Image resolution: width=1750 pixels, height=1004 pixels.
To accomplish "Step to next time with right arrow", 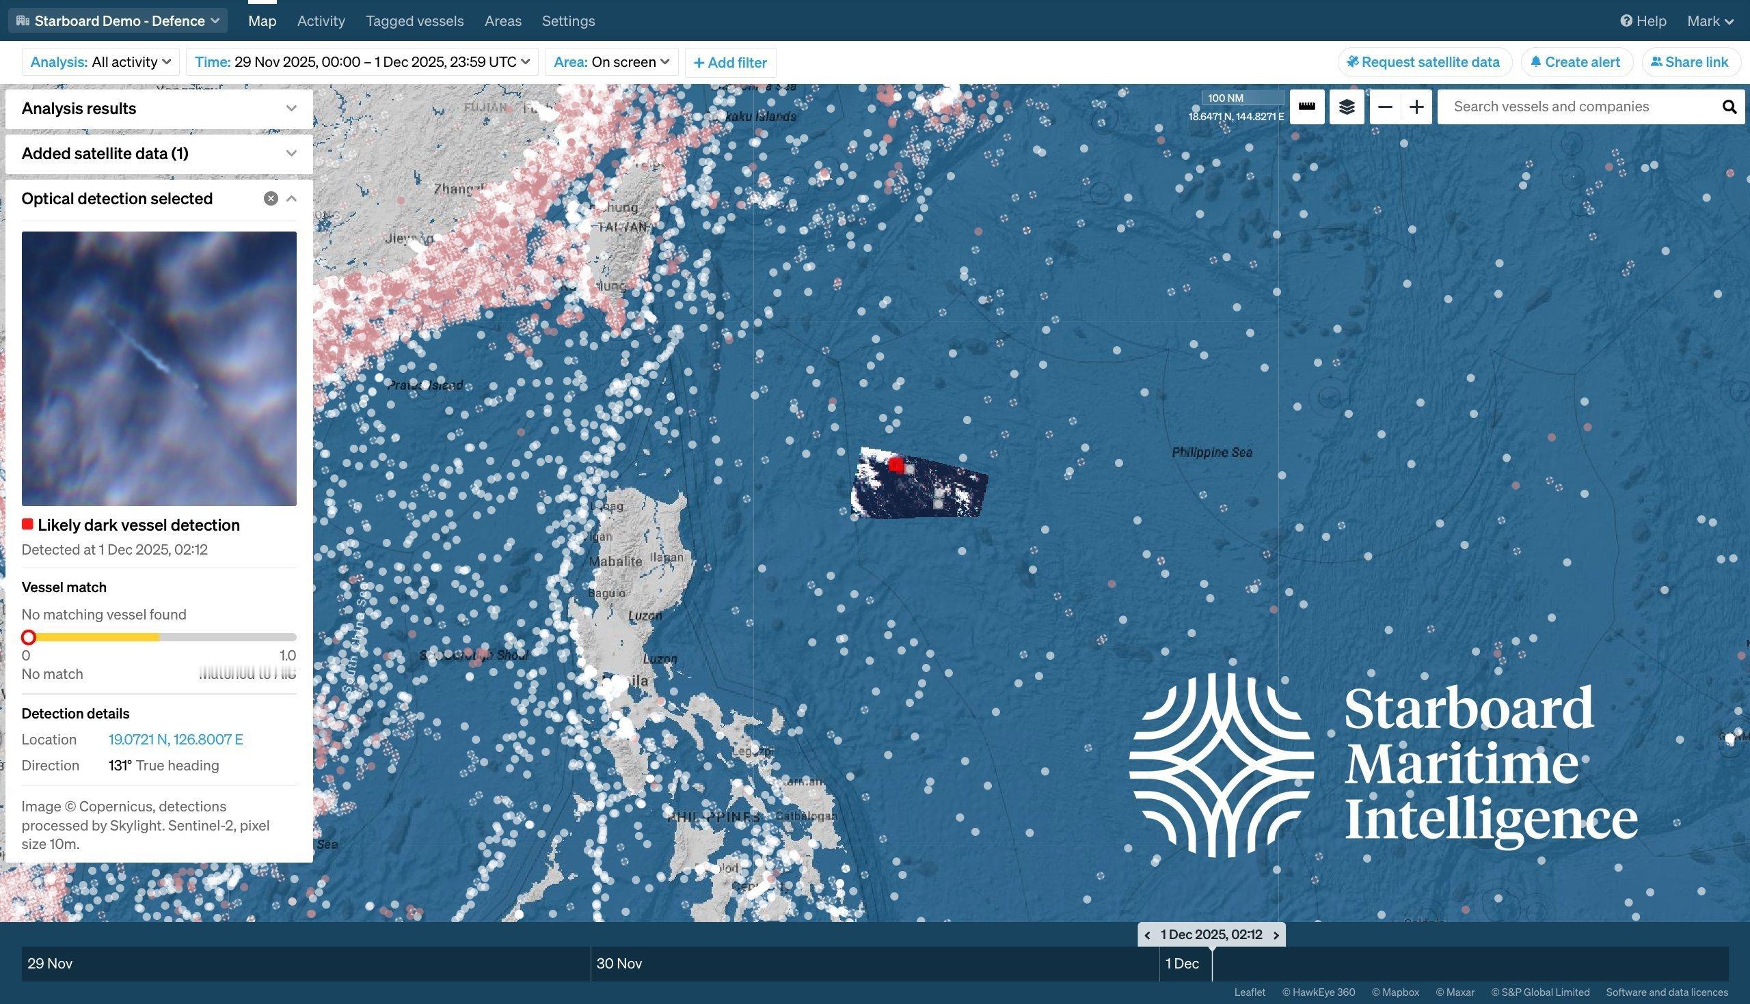I will click(1276, 935).
